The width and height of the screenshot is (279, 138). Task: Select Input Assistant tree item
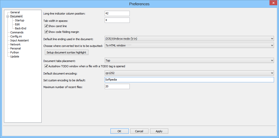click(20, 40)
